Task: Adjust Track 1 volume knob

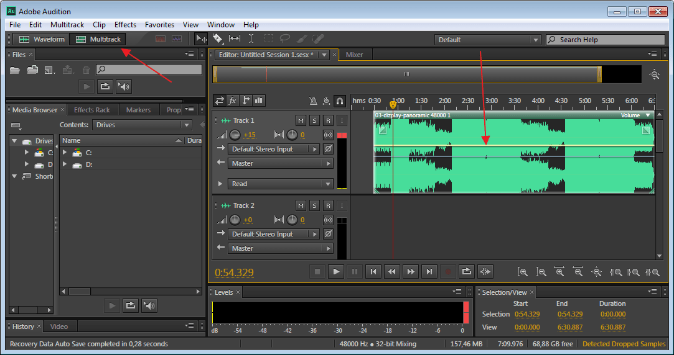Action: click(235, 135)
